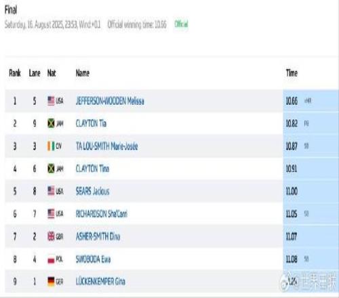This screenshot has height=298, width=339.
Task: Click the Germany flag icon
Action: (x=51, y=282)
